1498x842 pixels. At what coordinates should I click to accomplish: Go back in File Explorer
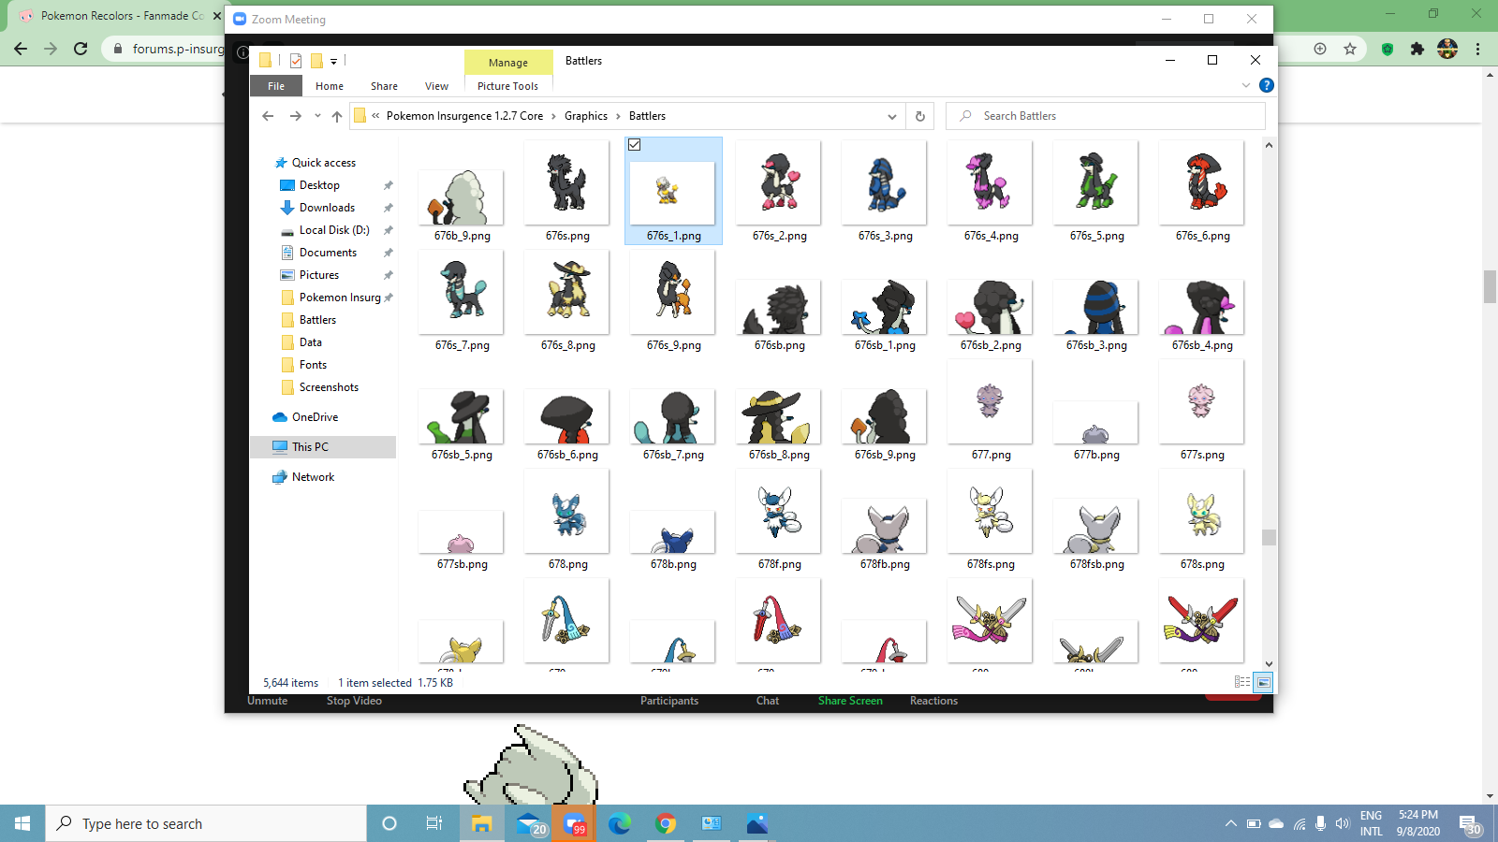[268, 116]
